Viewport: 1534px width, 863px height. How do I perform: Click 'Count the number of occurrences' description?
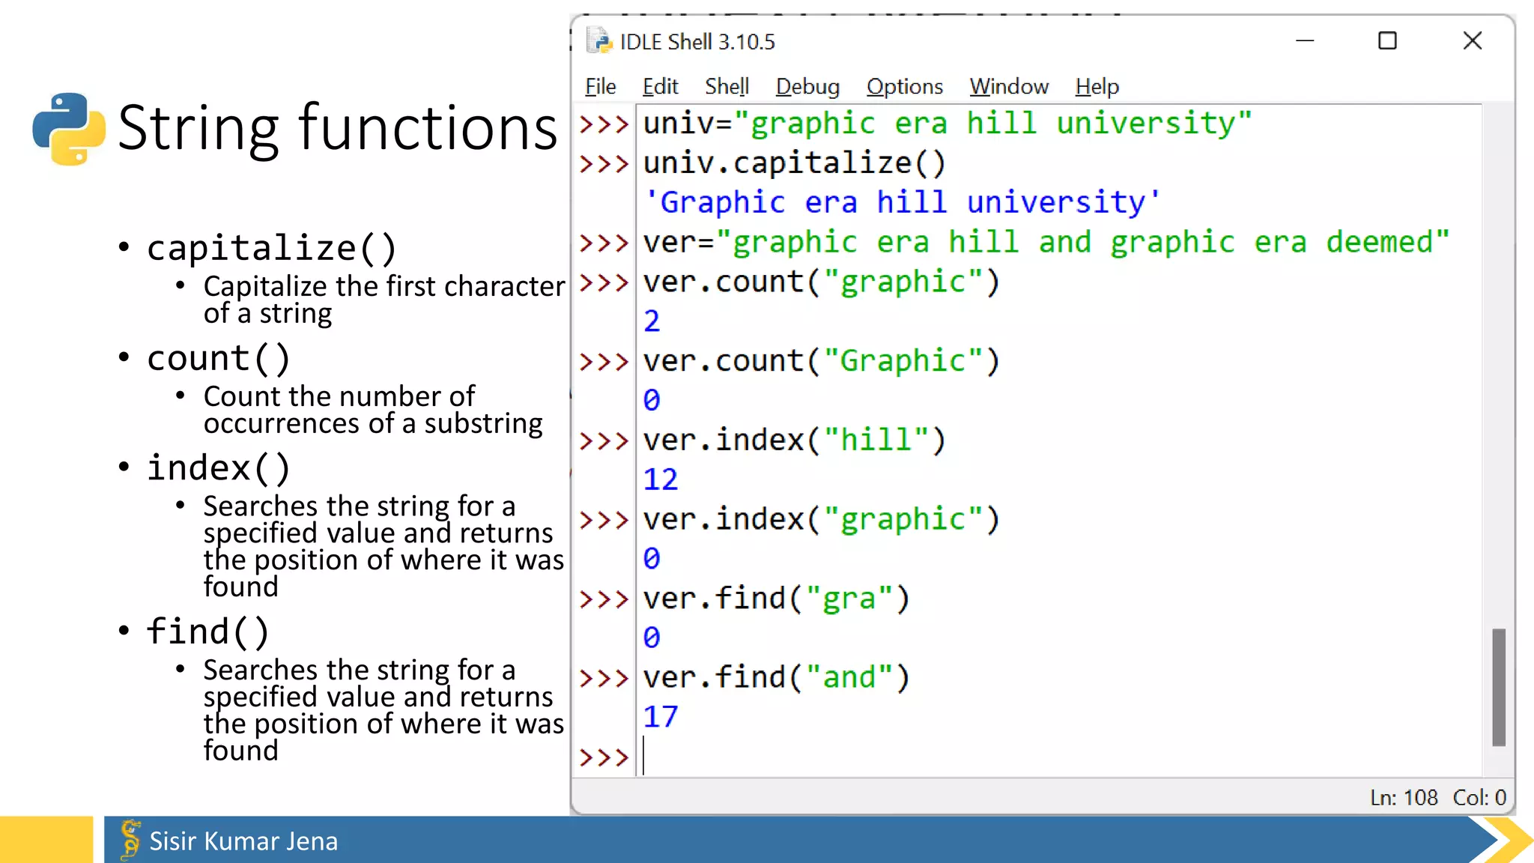tap(373, 410)
